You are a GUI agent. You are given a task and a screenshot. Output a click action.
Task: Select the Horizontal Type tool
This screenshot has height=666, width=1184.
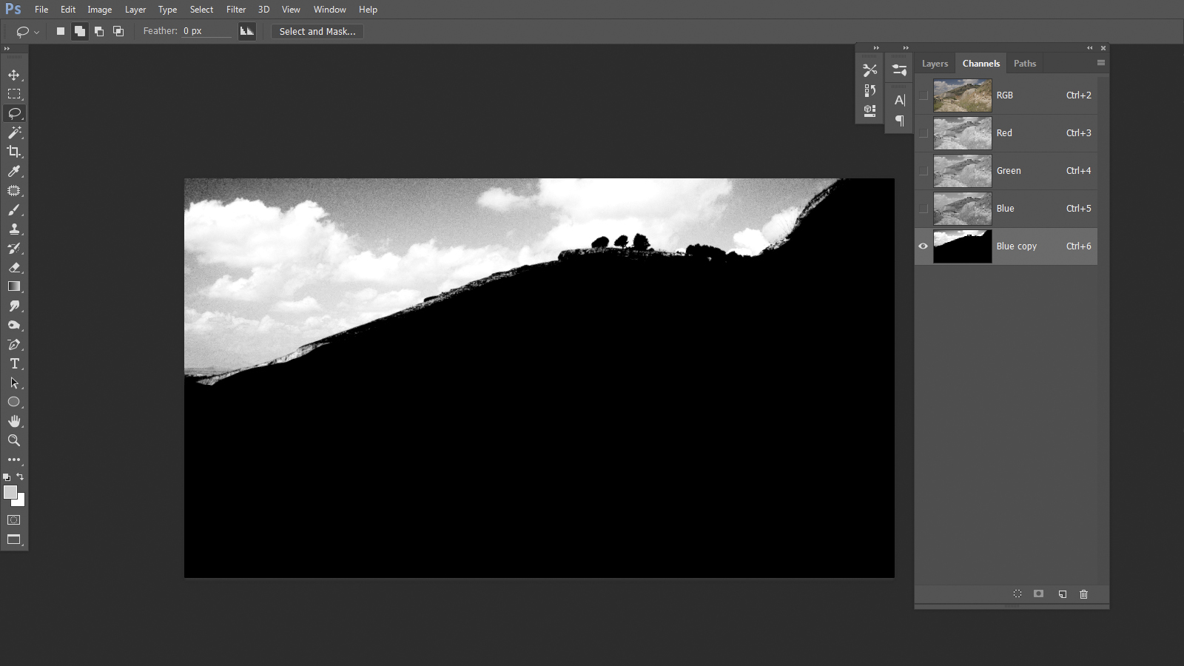(x=14, y=363)
